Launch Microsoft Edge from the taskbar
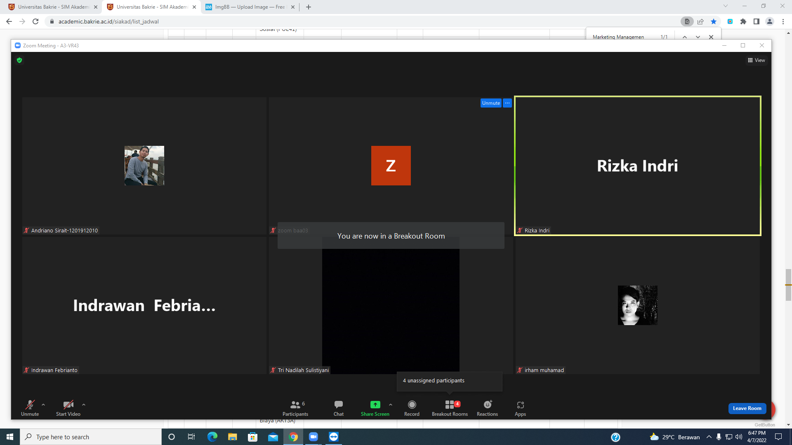The width and height of the screenshot is (792, 445). [x=212, y=437]
